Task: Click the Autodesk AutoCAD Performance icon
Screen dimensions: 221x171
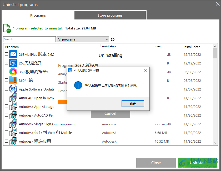Action: click(x=13, y=115)
